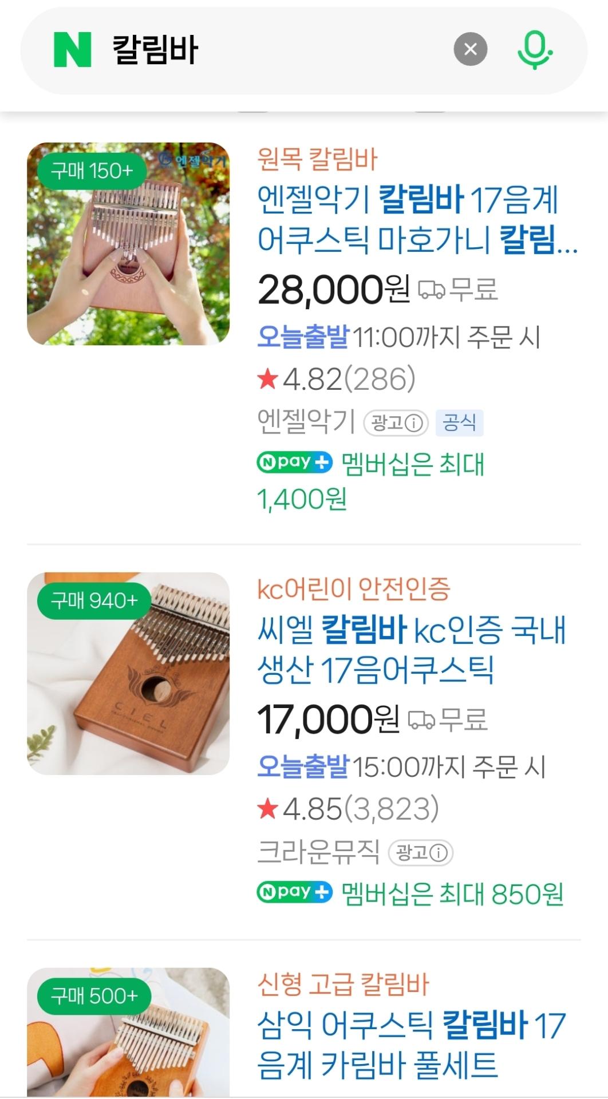
Task: Tap the Npay+ badge on 엔젤악기 listing
Action: click(294, 462)
